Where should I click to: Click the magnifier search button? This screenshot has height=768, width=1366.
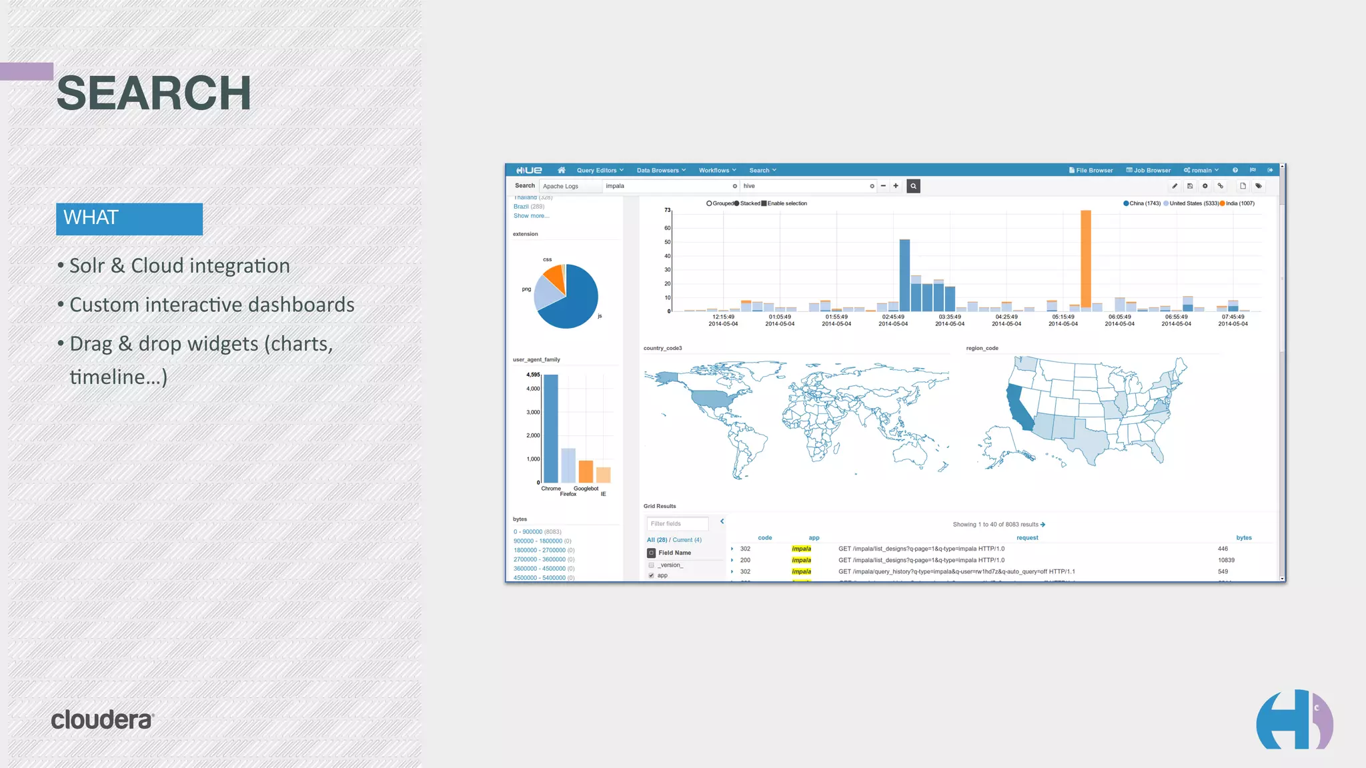(x=913, y=186)
